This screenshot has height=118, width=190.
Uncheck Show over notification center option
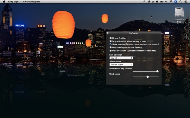[x=111, y=44]
